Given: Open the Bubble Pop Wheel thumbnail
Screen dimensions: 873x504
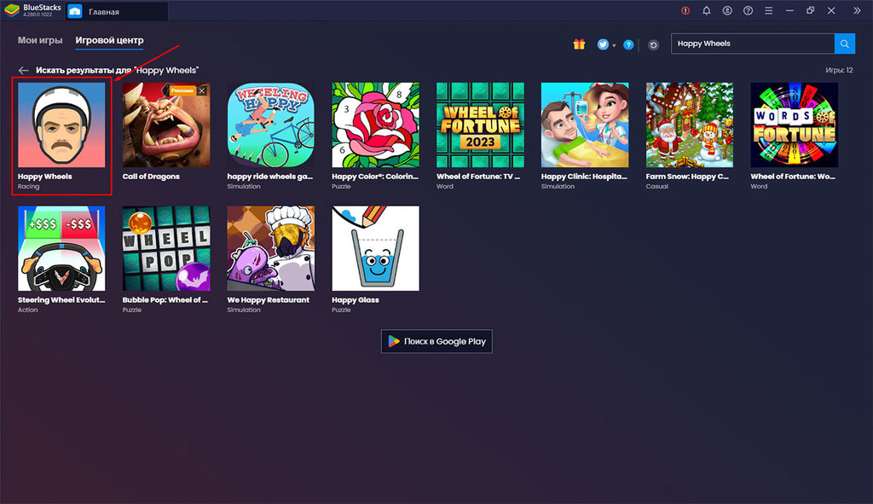Looking at the screenshot, I should click(166, 248).
